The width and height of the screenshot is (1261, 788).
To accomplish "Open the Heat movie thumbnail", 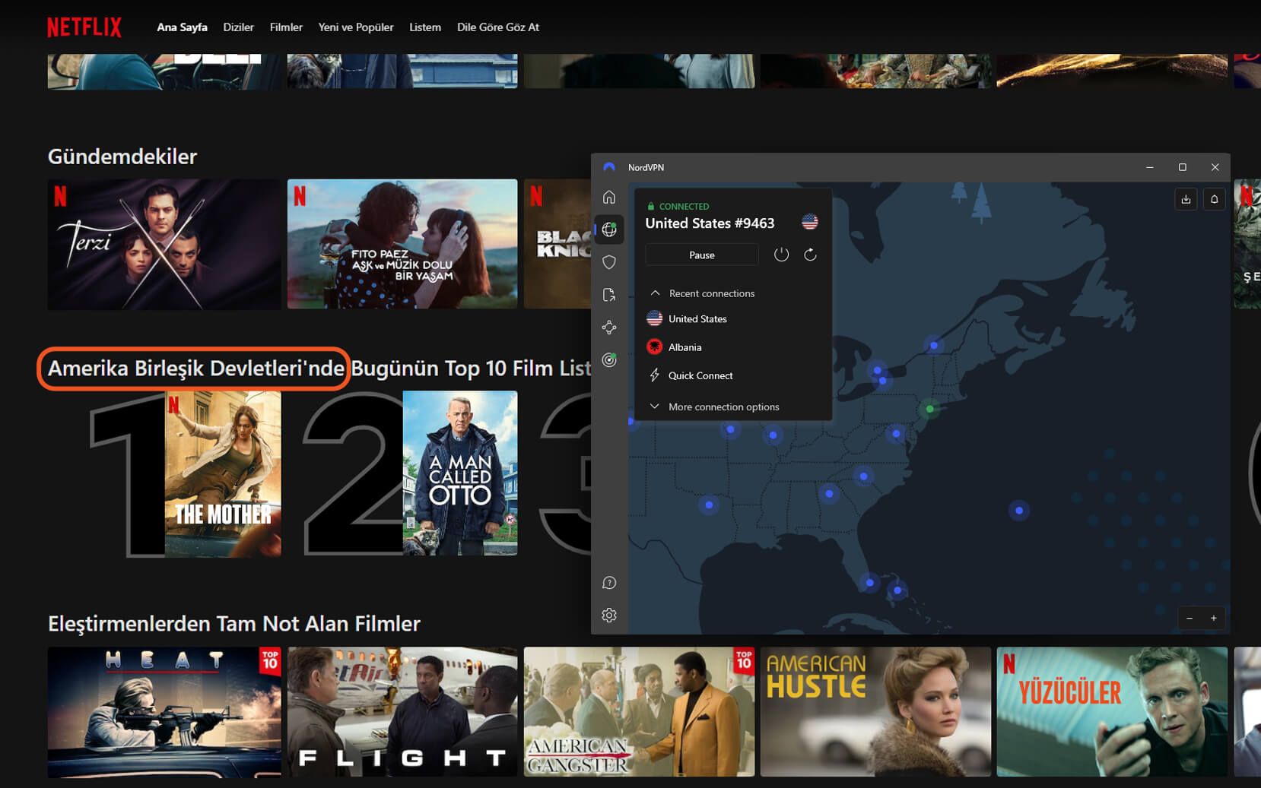I will 164,712.
